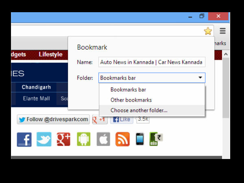The height and width of the screenshot is (183, 244).
Task: Open the large Twitter bird icon
Action: coord(44,139)
